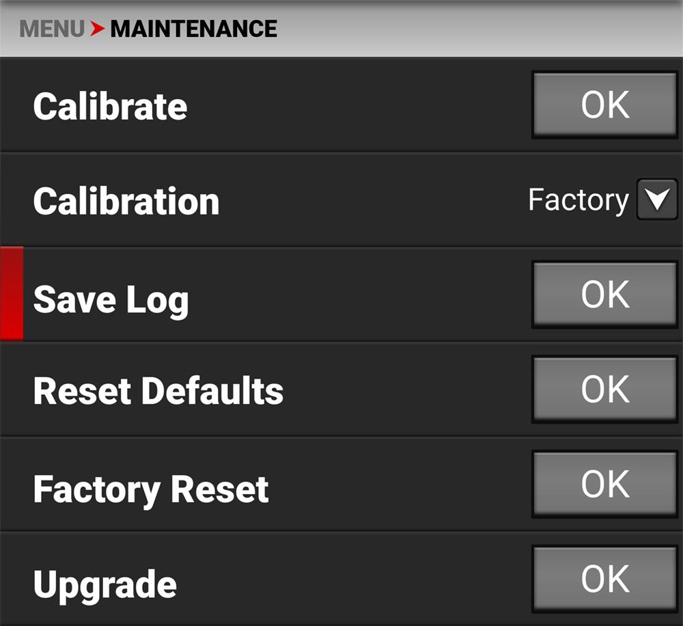This screenshot has height=626, width=683.
Task: Go back to MENU in breadcrumb
Action: (52, 29)
